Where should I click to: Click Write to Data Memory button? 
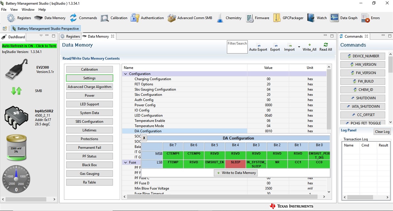tap(236, 173)
